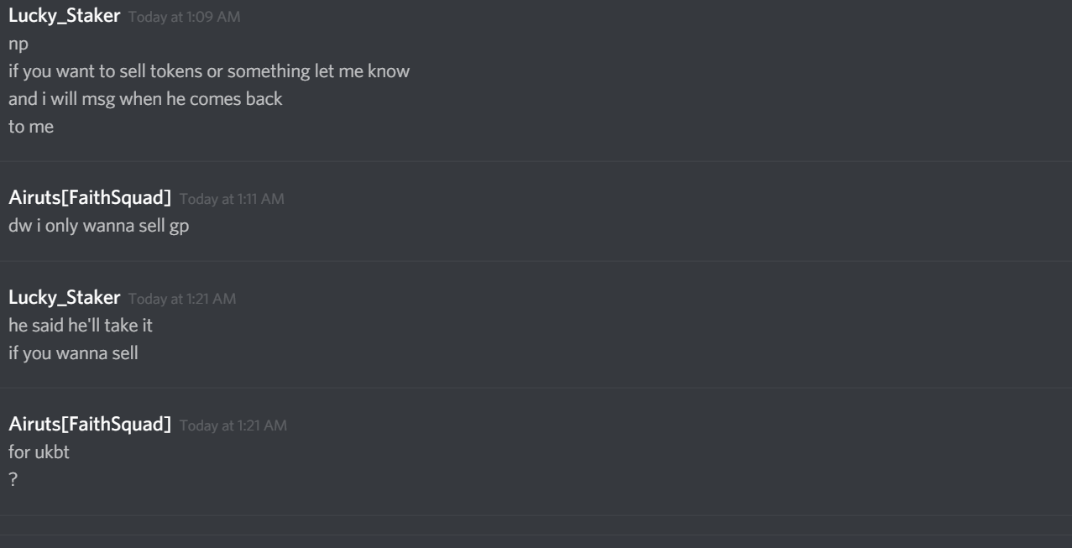Click Lucky_Staker's 'Today at 1:21 AM' timestamp
Image resolution: width=1072 pixels, height=548 pixels.
pos(183,299)
